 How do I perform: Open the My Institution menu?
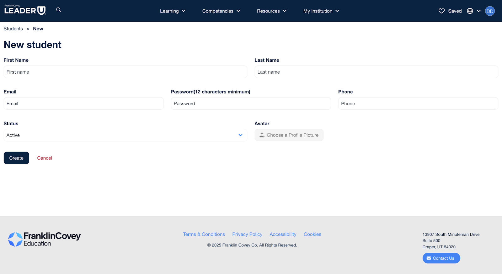[321, 11]
